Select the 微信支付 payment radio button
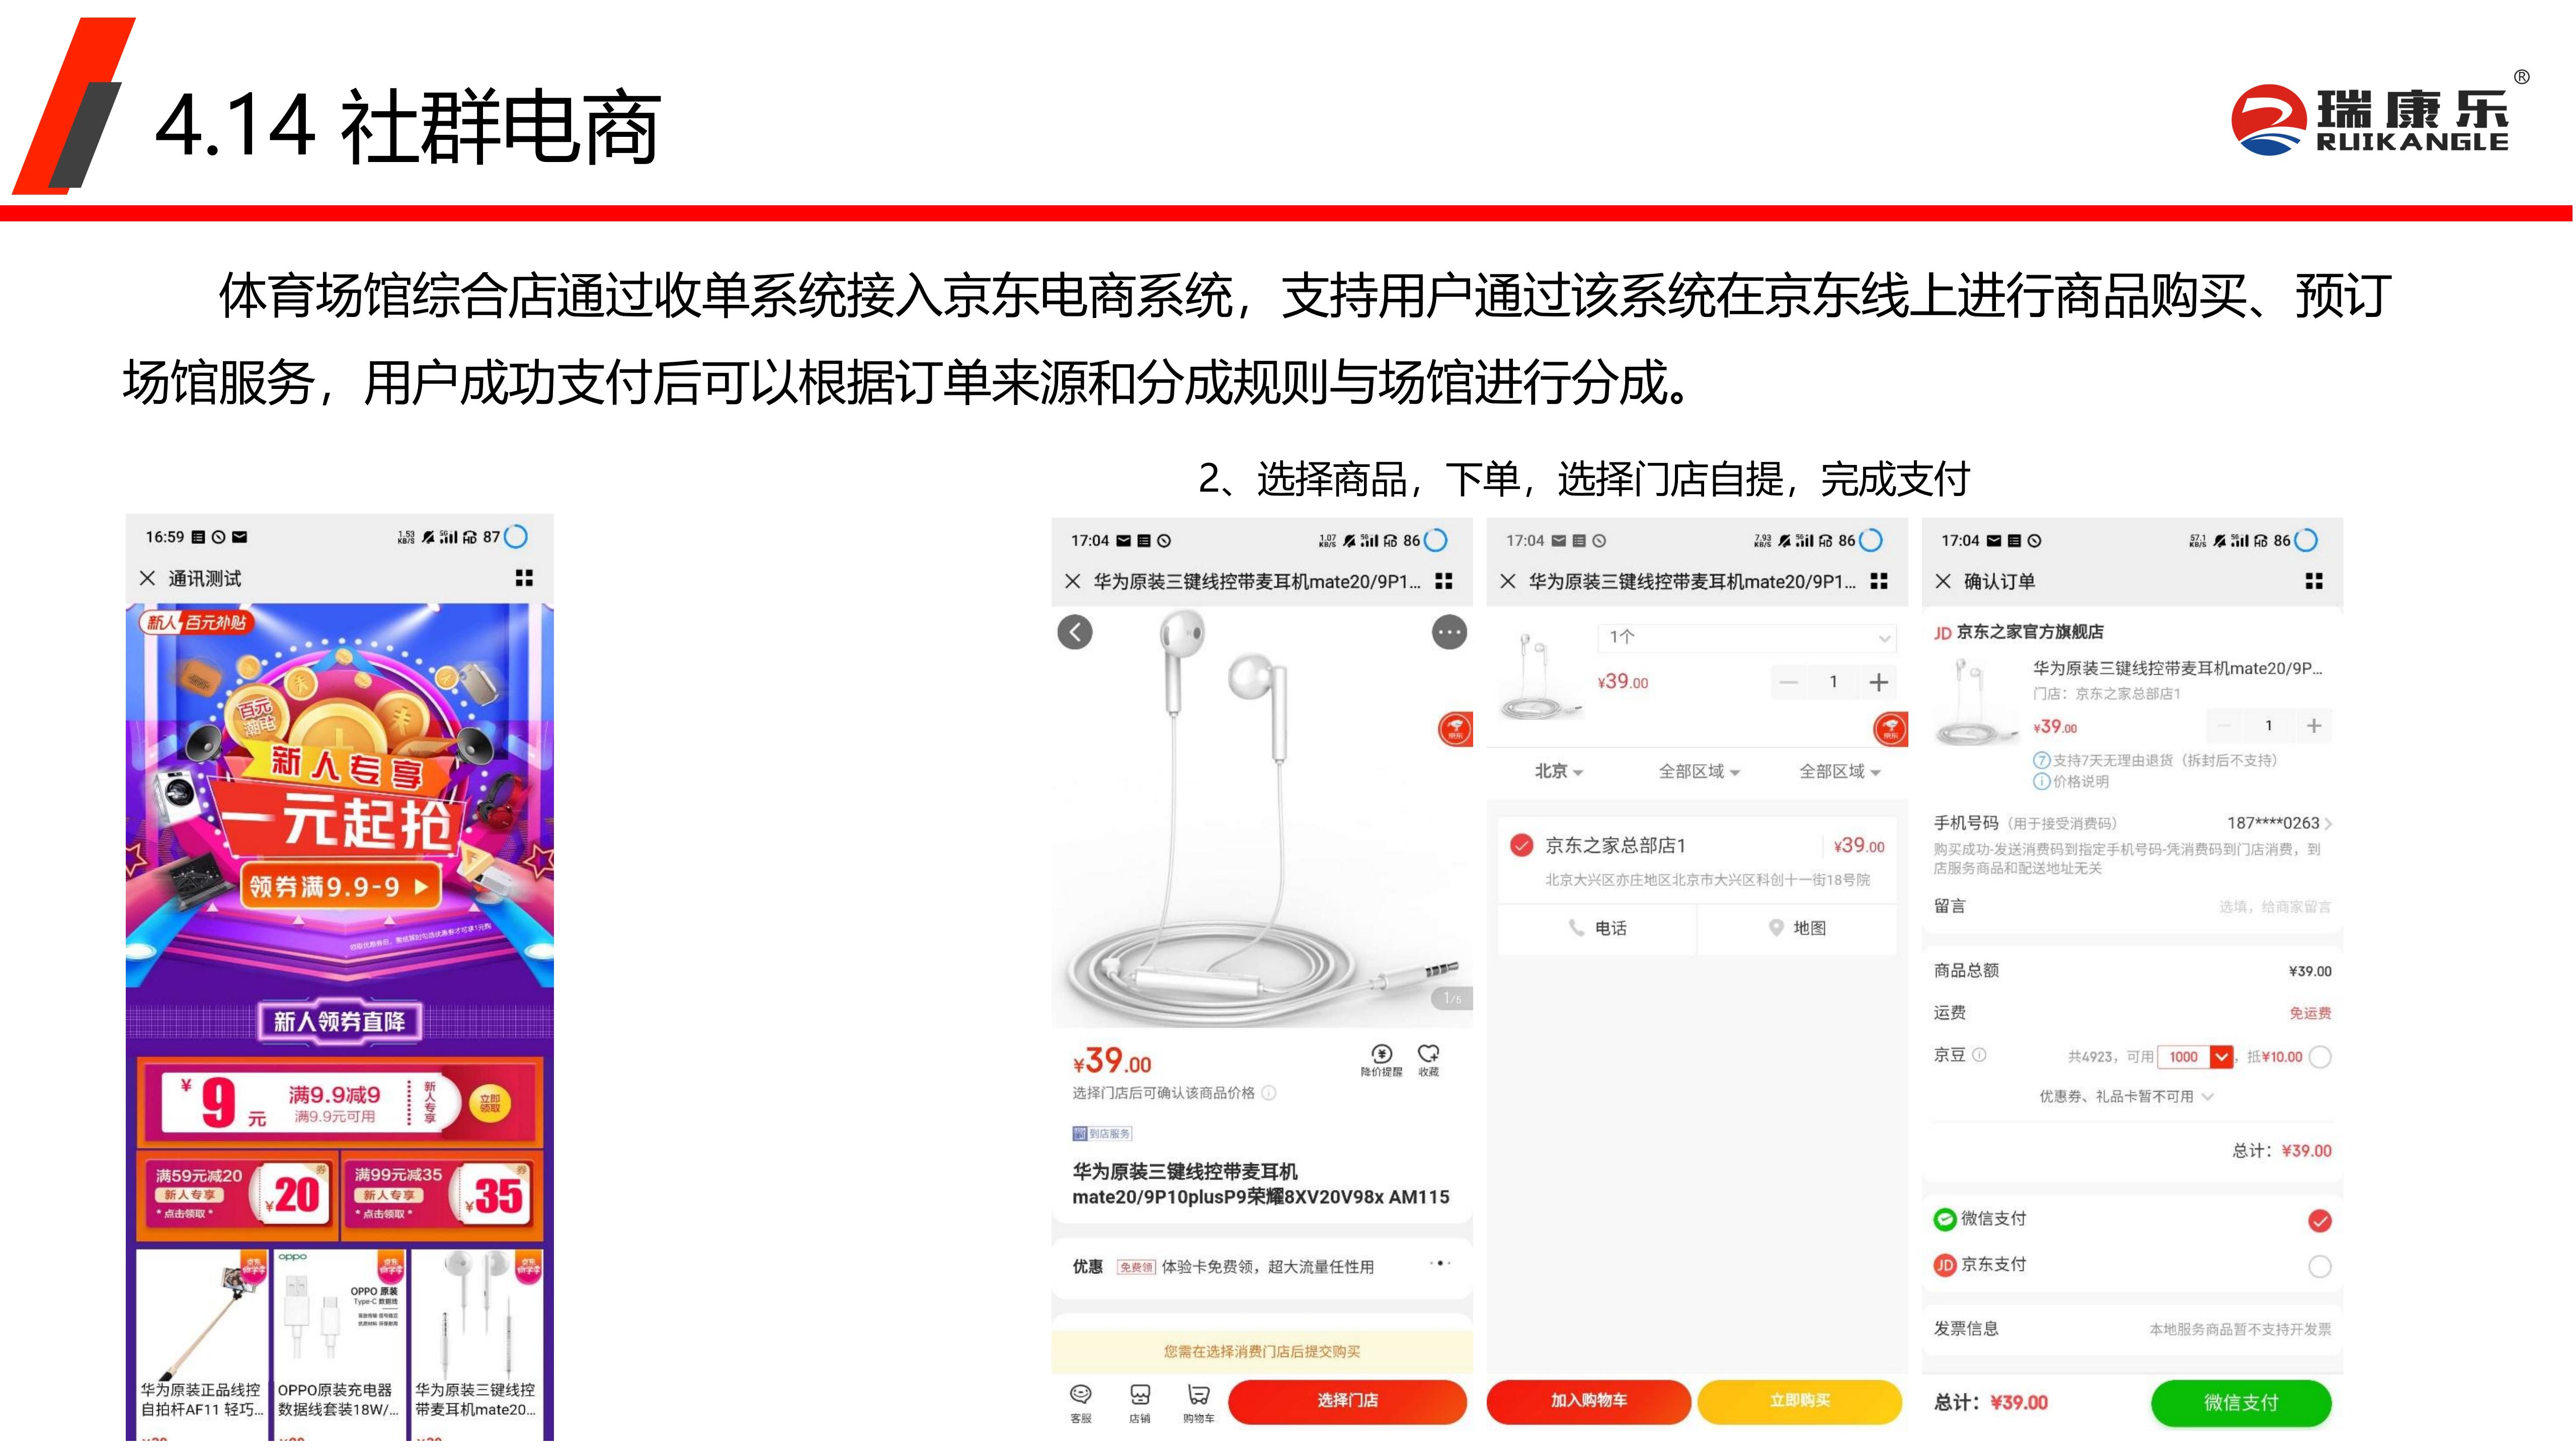Image resolution: width=2576 pixels, height=1449 pixels. pyautogui.click(x=2320, y=1220)
